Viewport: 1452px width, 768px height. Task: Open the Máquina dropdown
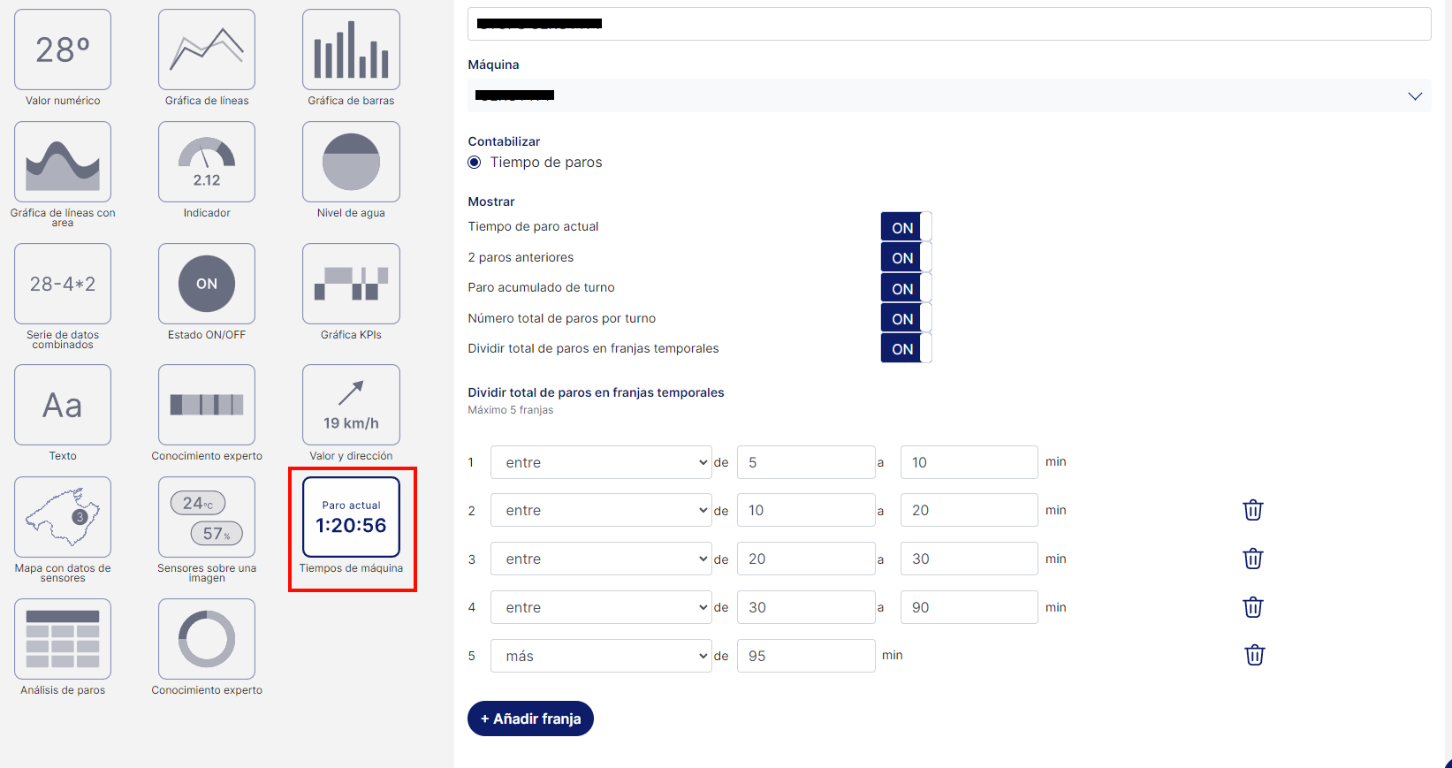coord(949,95)
